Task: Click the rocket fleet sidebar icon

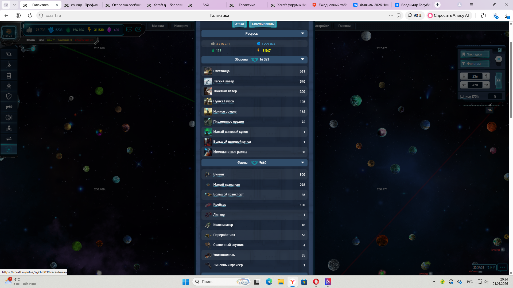Action: tap(9, 128)
